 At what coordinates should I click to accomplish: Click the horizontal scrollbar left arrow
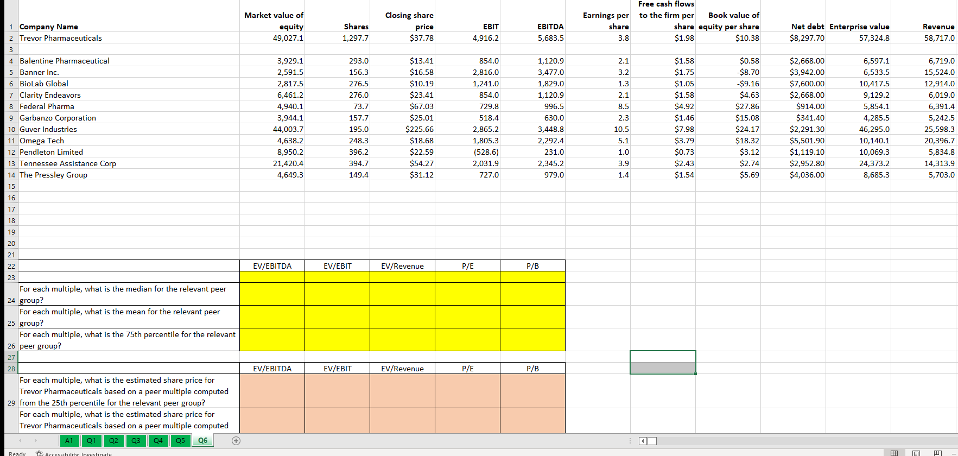coord(643,441)
